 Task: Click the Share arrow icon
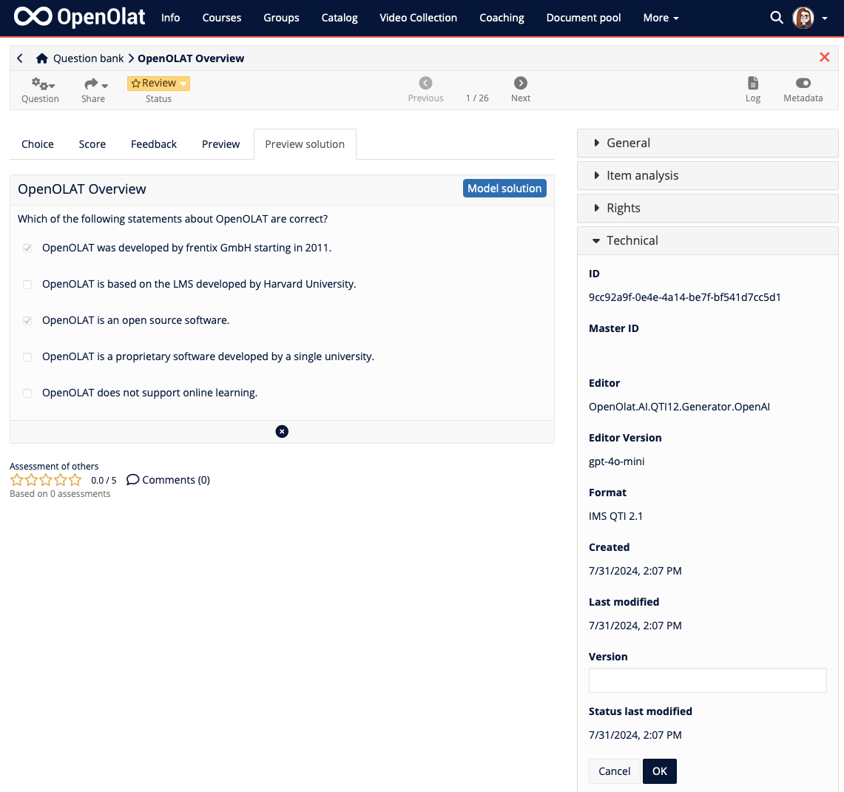point(92,84)
